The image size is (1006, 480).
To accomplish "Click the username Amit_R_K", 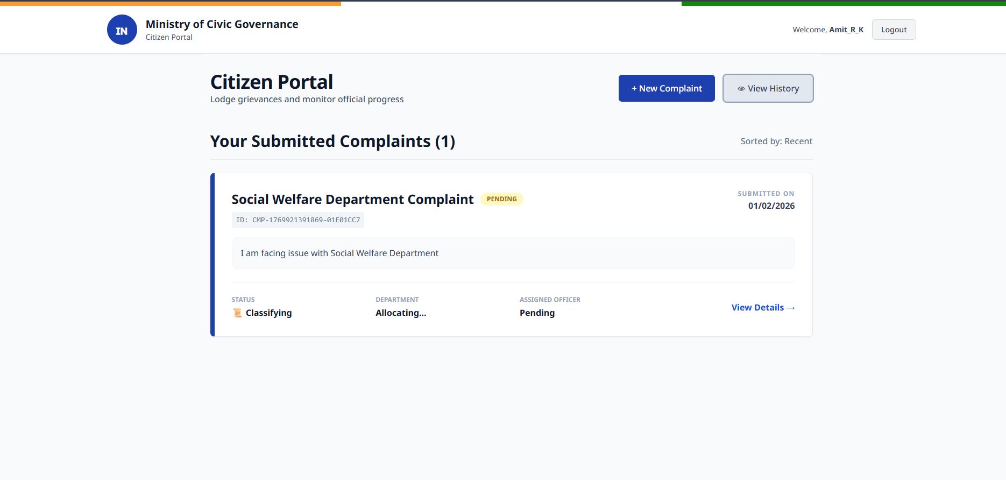I will [846, 30].
